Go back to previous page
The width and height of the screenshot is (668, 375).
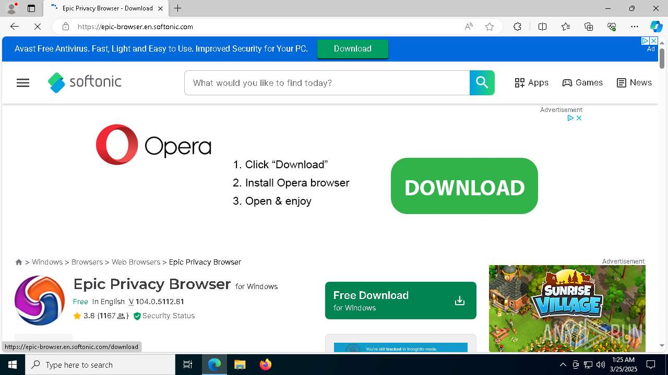15,27
